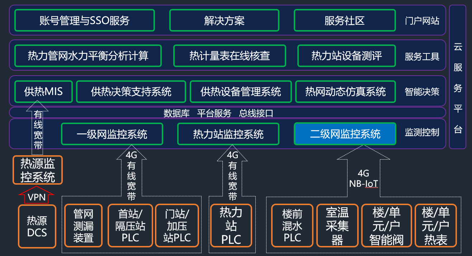The image size is (472, 256).
Task: Open the 解决方案 link
Action: pyautogui.click(x=224, y=20)
